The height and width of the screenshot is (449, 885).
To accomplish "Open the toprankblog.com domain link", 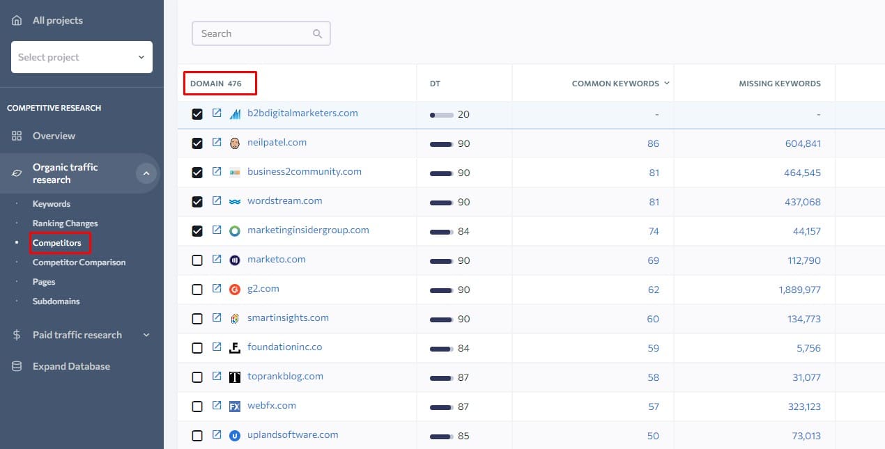I will (286, 377).
